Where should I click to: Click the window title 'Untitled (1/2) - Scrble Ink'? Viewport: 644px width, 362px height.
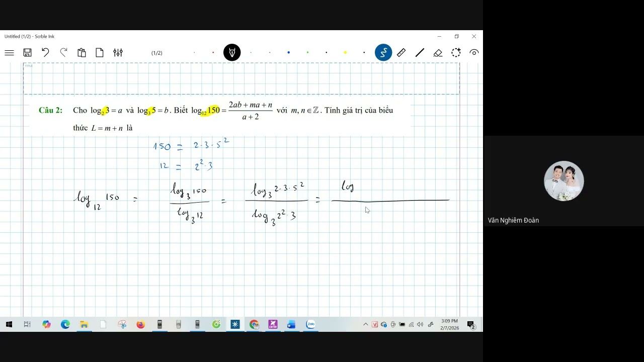(29, 36)
